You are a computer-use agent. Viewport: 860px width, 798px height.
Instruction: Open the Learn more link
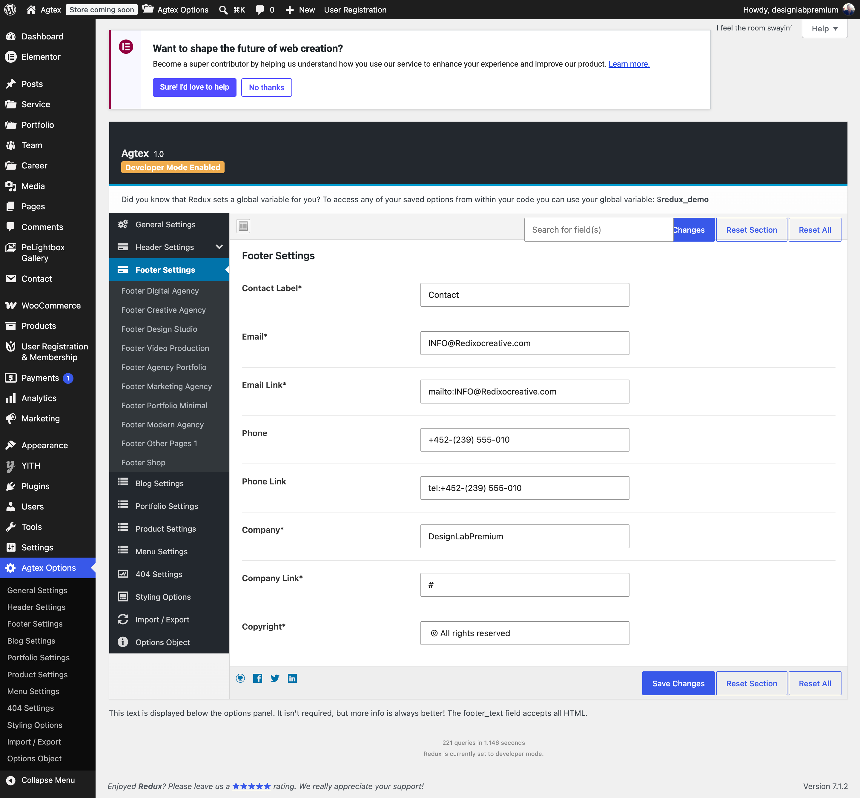coord(629,64)
